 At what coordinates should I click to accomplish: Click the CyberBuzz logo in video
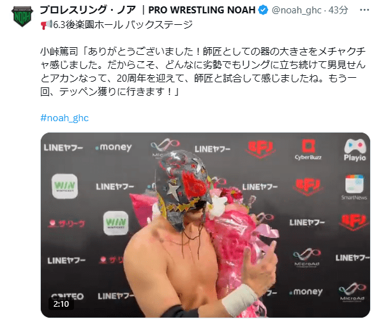point(308,150)
